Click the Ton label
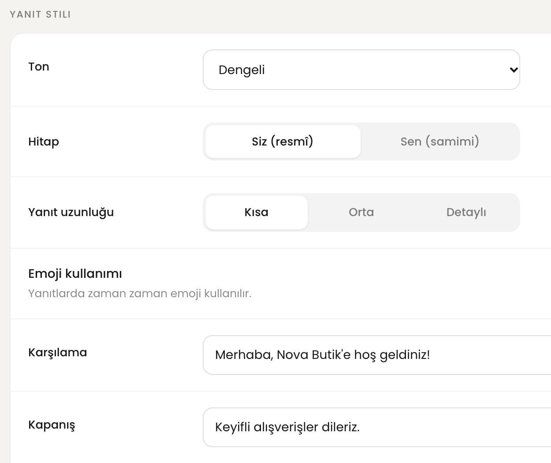 coord(39,67)
